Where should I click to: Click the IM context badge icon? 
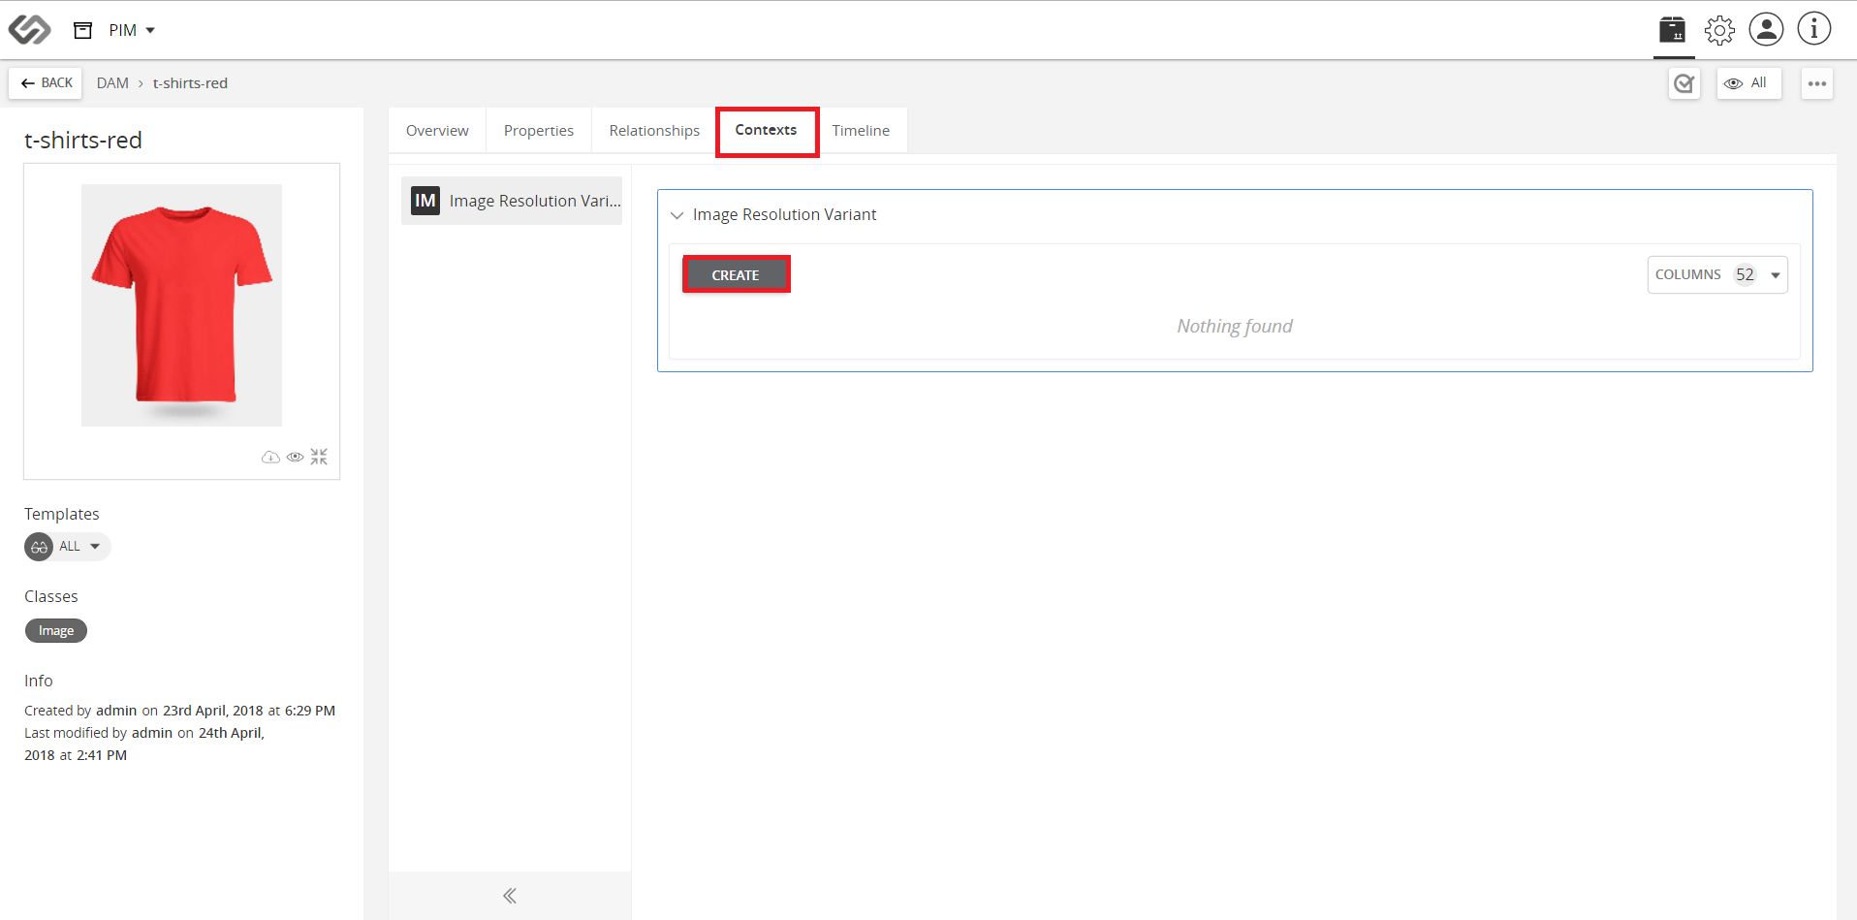click(x=425, y=201)
